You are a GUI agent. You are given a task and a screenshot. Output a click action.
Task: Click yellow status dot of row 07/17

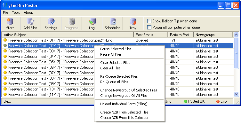(5, 73)
